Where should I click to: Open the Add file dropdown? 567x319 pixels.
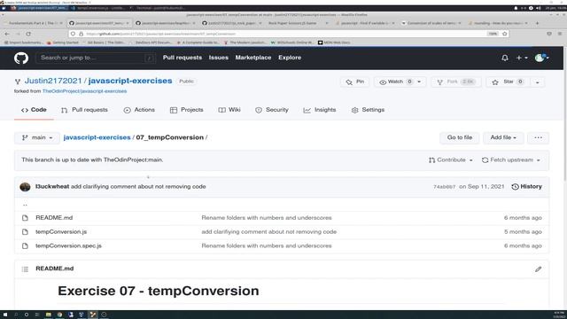tap(503, 138)
